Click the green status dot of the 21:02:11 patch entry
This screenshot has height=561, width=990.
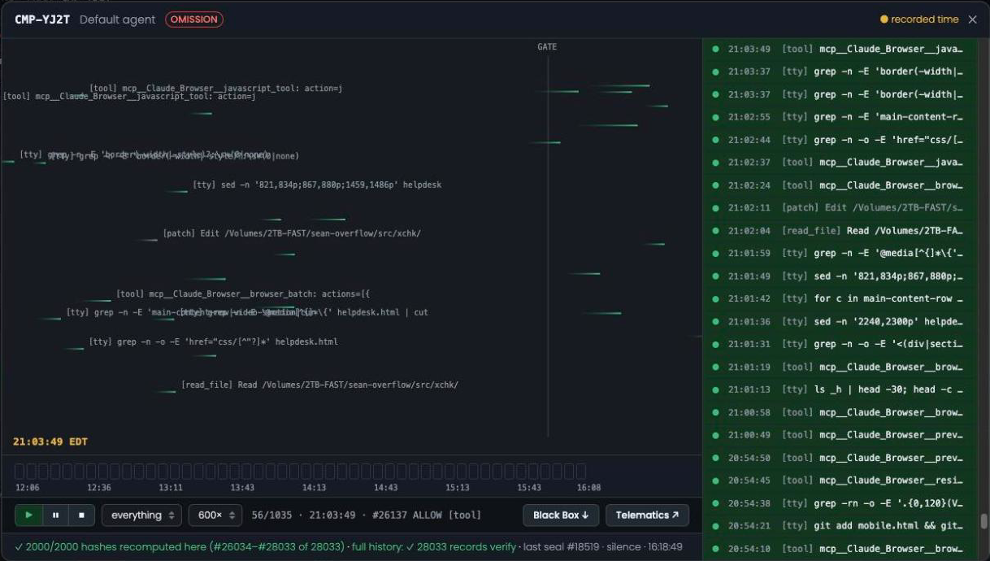point(715,208)
